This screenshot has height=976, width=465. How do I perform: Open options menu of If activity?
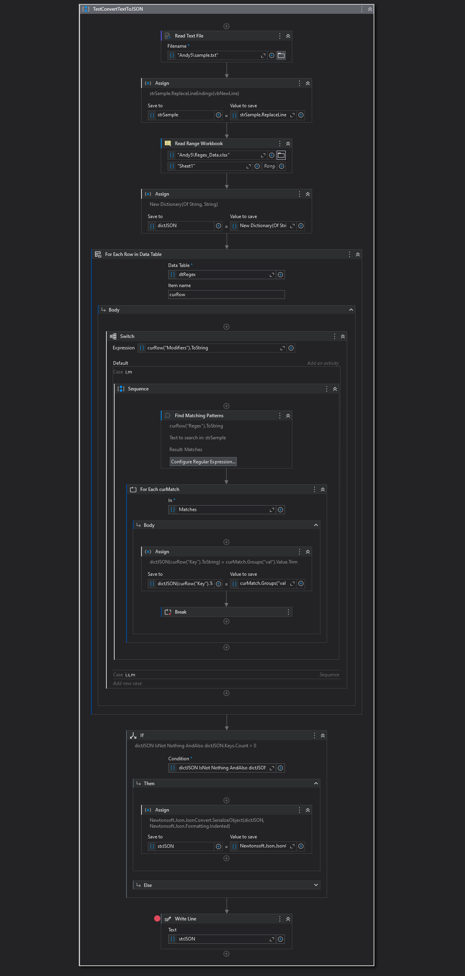(x=314, y=735)
